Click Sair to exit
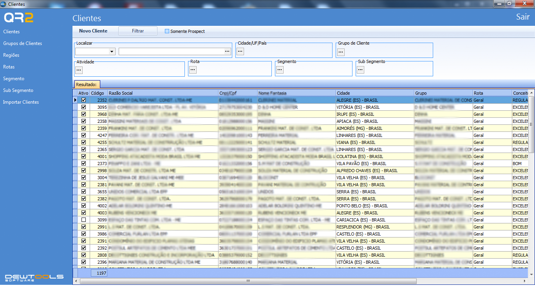 [x=523, y=17]
